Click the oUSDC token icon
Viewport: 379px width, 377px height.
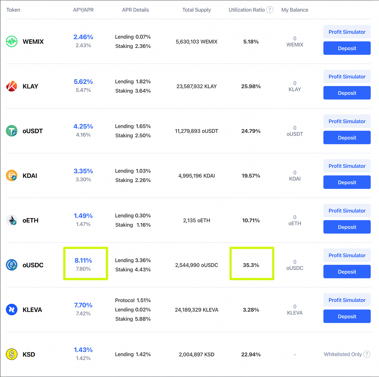12,265
